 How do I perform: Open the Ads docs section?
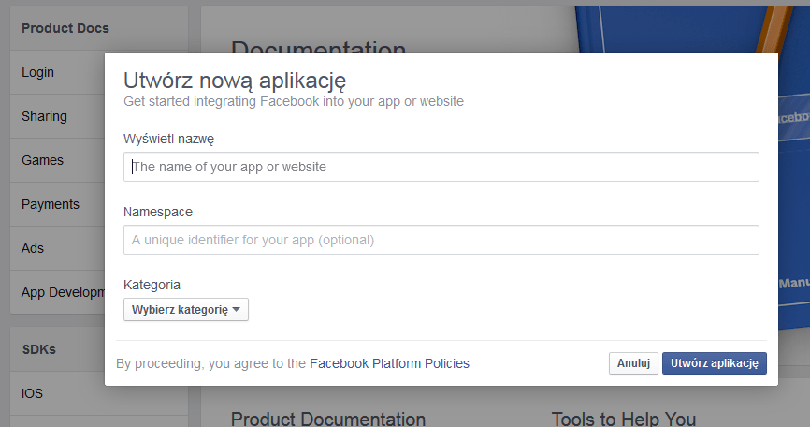tap(57, 248)
